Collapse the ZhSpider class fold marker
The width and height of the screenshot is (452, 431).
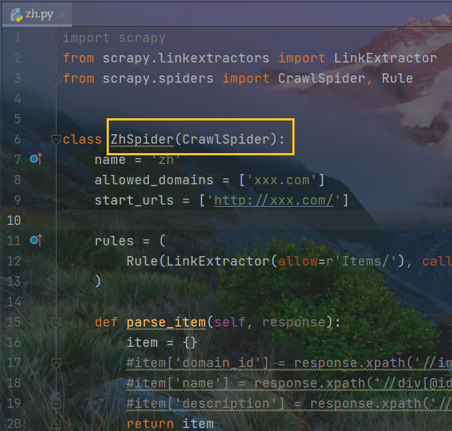56,139
